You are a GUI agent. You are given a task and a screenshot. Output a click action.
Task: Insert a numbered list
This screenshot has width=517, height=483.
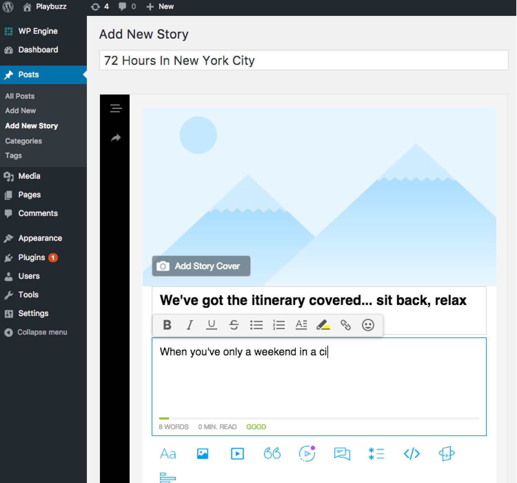278,325
